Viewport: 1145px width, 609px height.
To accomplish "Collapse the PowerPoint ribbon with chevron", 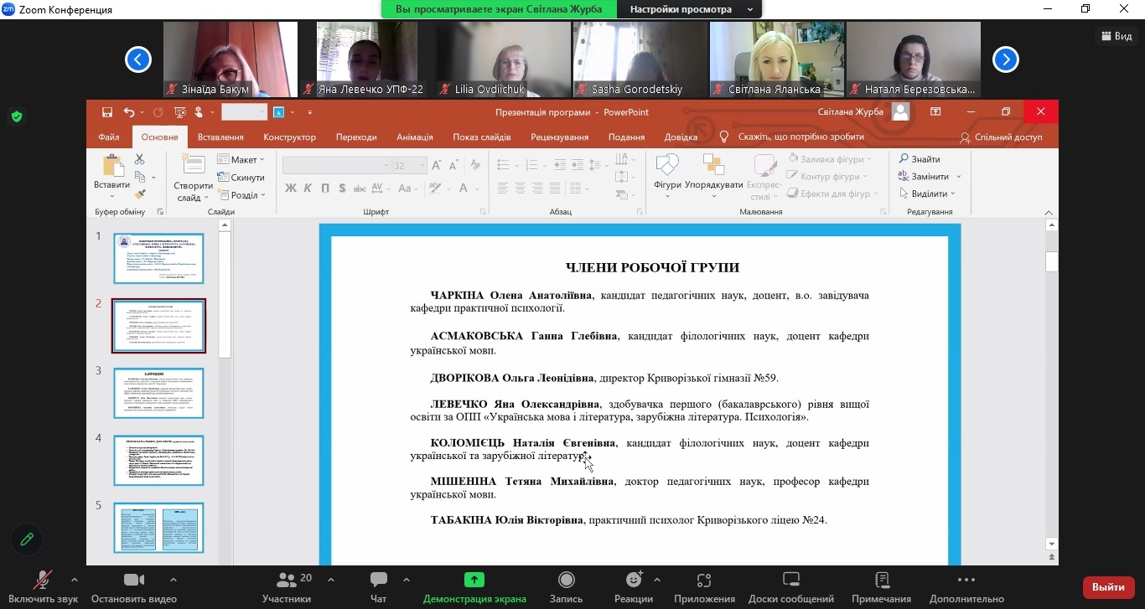I will pos(1049,212).
